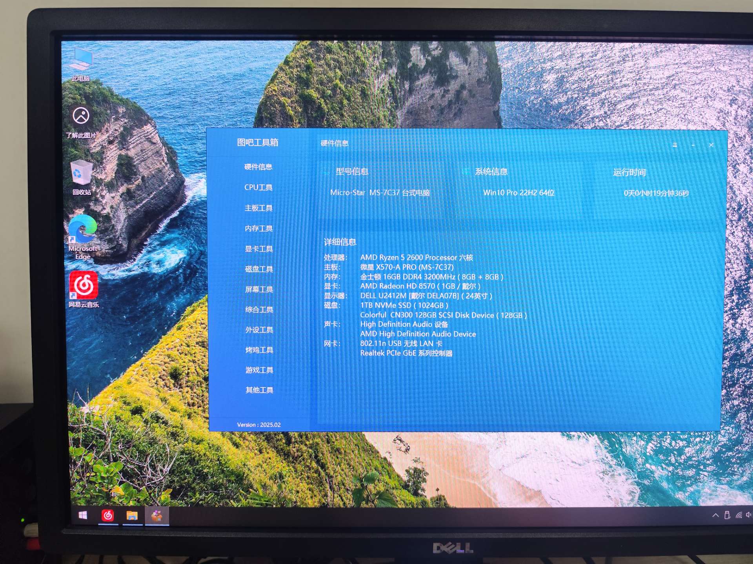
Task: Select the 其他工具 section
Action: [259, 390]
